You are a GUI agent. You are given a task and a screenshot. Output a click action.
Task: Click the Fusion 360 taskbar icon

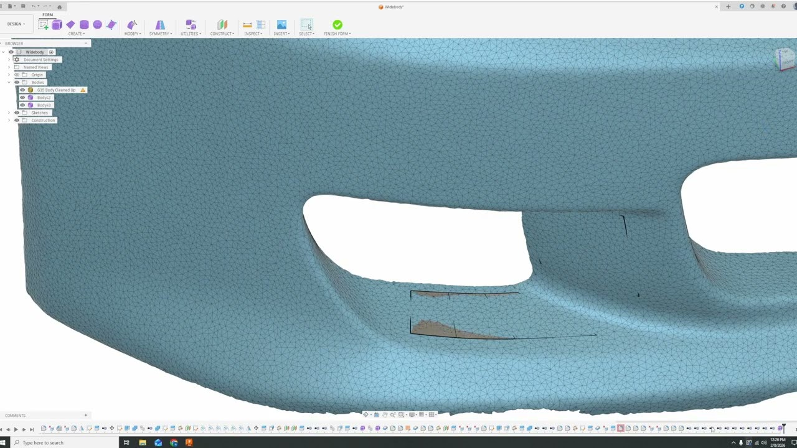click(x=189, y=442)
